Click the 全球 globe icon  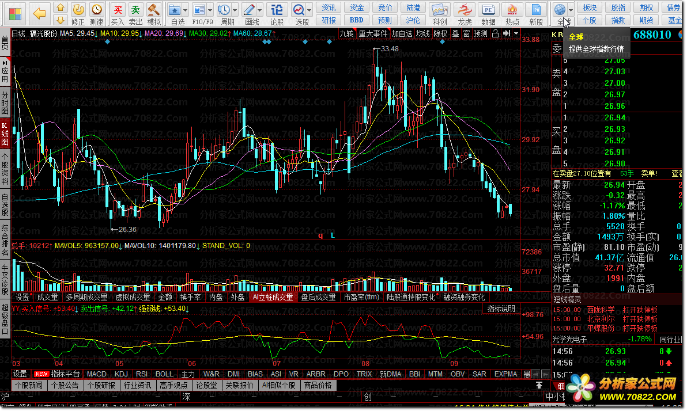click(x=560, y=10)
